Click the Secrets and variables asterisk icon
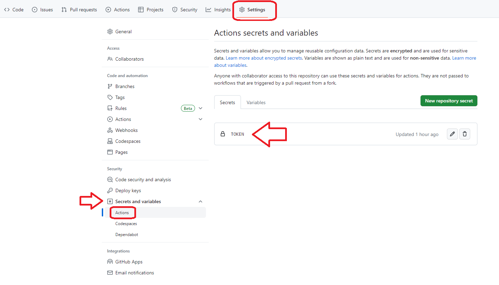Screen dimensions: 499x285 110,201
